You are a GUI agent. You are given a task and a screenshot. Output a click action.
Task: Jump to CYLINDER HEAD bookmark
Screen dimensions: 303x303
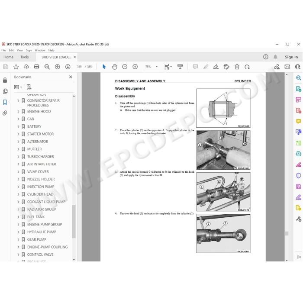[40, 194]
